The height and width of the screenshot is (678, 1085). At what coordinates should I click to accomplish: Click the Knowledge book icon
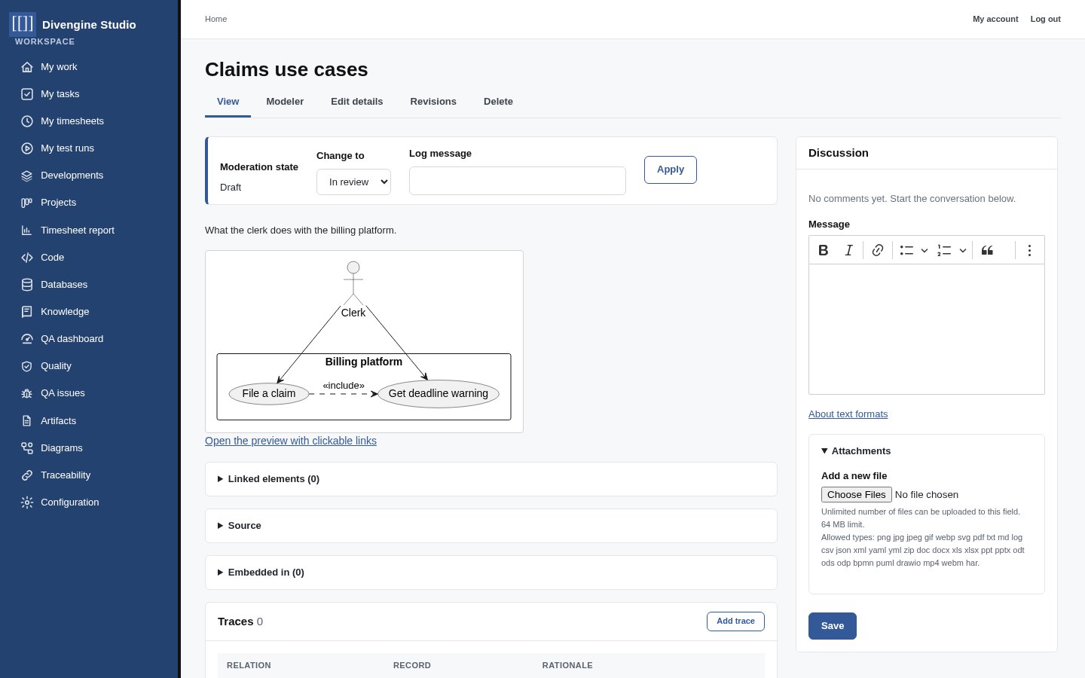tap(27, 312)
